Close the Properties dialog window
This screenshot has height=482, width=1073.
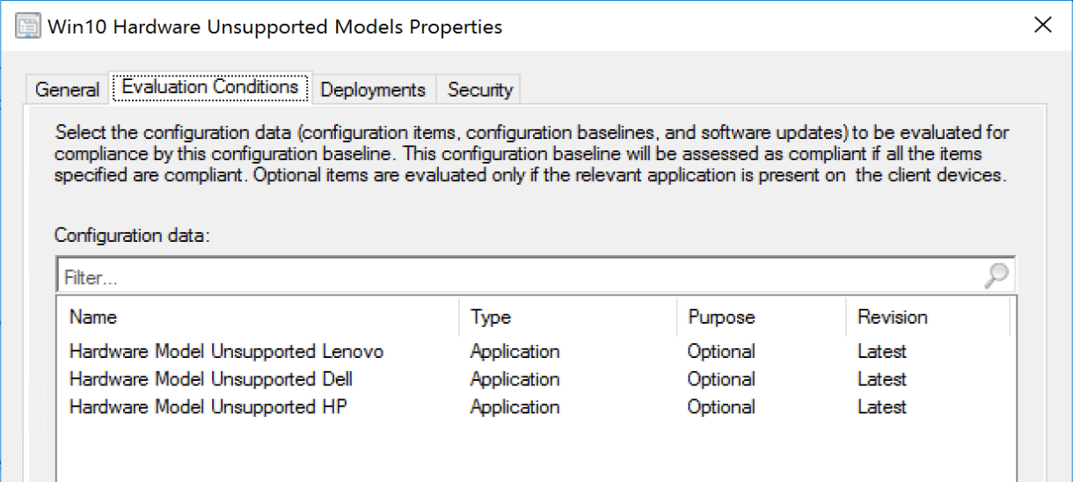pyautogui.click(x=1042, y=25)
